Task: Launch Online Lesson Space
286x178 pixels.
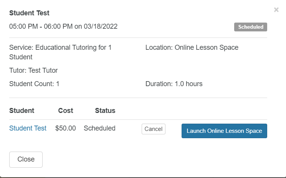Action: [x=224, y=131]
